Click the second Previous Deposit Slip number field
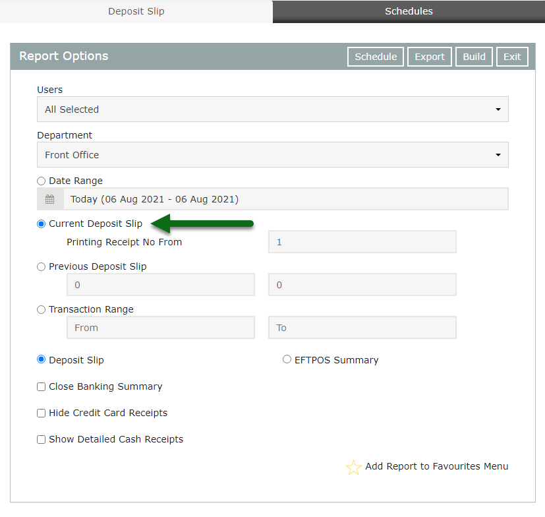The image size is (545, 517). 362,285
